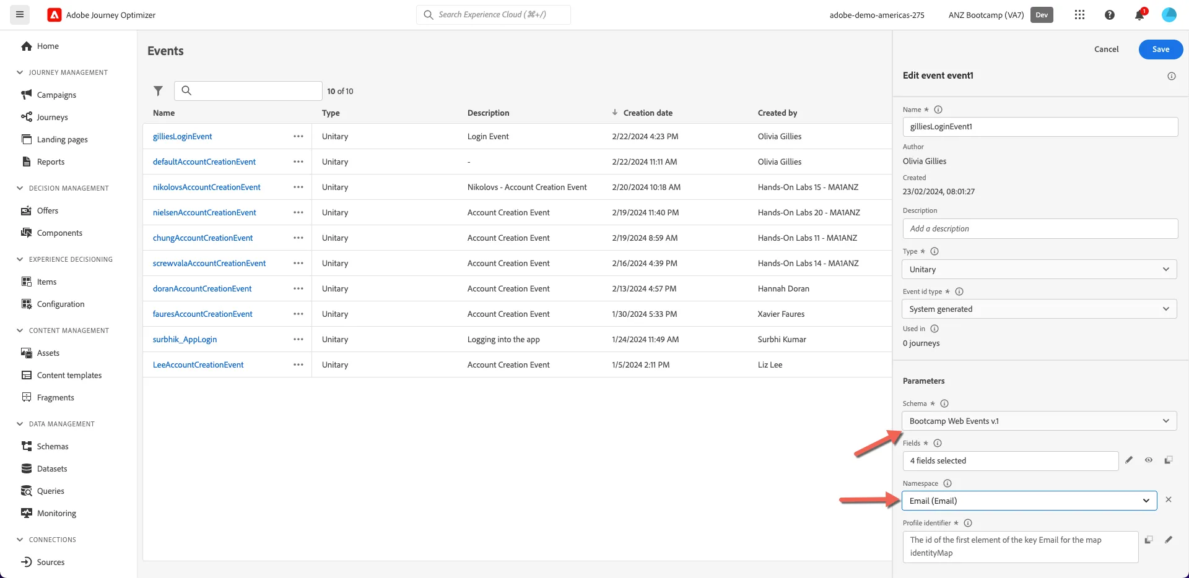This screenshot has width=1189, height=578.
Task: Click the info icon beside Edit event title
Action: coord(1172,76)
